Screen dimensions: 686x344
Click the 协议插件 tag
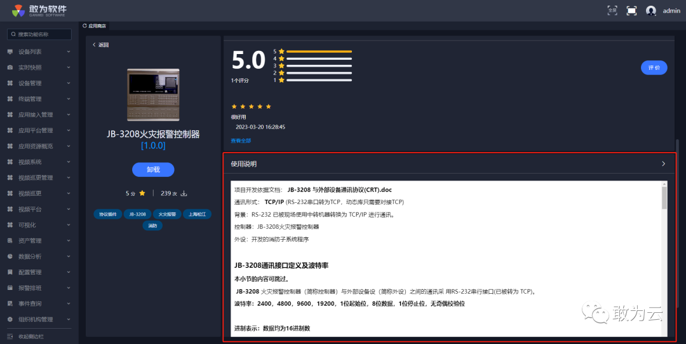click(107, 214)
